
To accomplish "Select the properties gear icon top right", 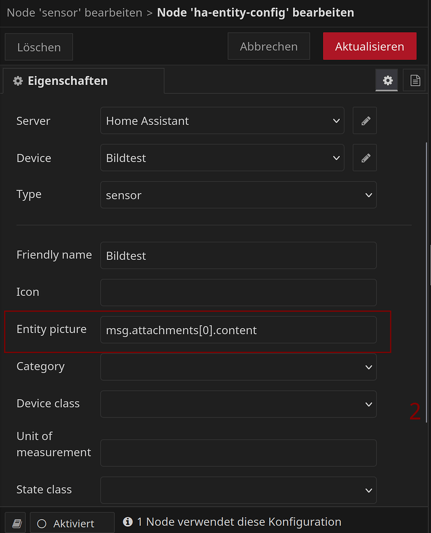I will (x=387, y=80).
